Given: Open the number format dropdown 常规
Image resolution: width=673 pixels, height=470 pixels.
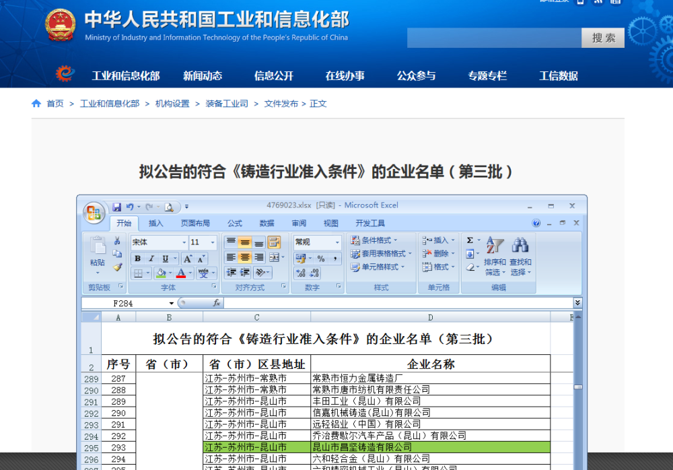Looking at the screenshot, I should point(337,242).
